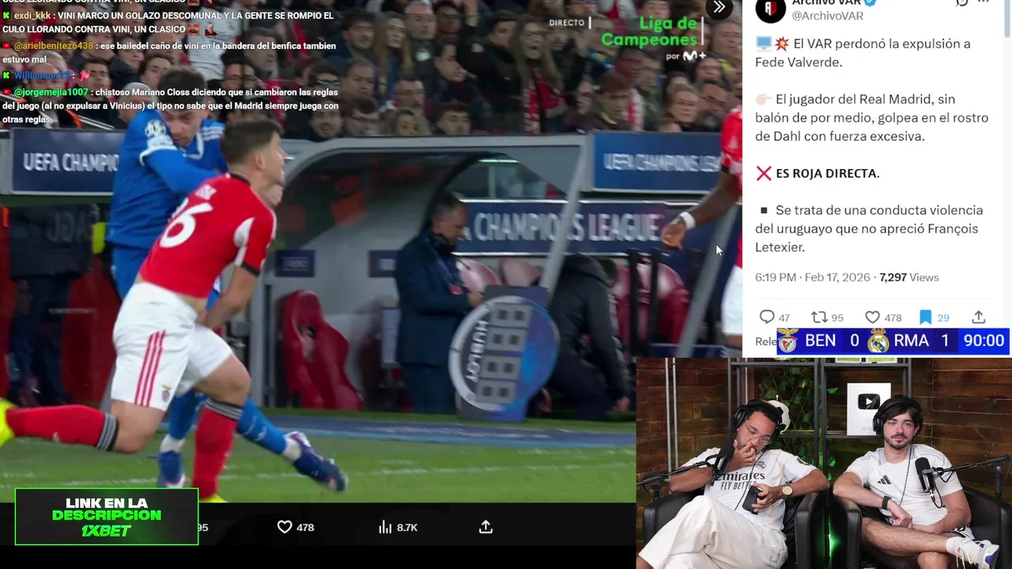Image resolution: width=1012 pixels, height=569 pixels.
Task: Collapse the tweet panel with double-chevron button
Action: coord(719,7)
